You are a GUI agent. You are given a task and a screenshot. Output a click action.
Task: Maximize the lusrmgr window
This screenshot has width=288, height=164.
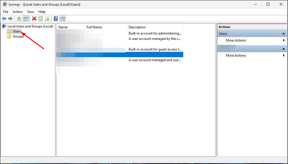coord(268,4)
